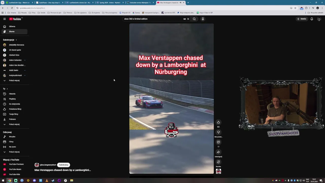Expand the Ty section header
325x183 pixels.
[5, 89]
